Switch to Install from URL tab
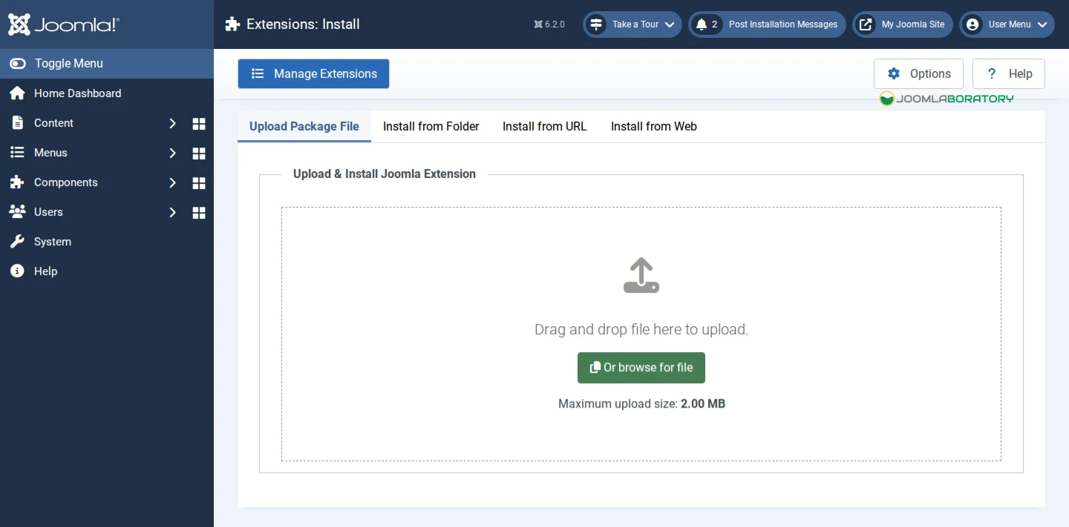Image resolution: width=1069 pixels, height=527 pixels. click(545, 127)
